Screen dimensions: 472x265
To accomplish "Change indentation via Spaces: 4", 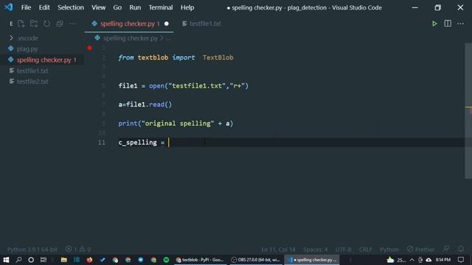I will pos(315,250).
